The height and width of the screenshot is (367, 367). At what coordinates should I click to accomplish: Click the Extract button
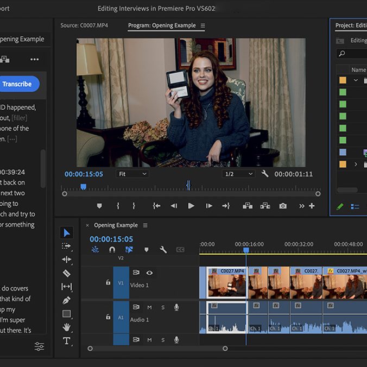[x=265, y=206]
